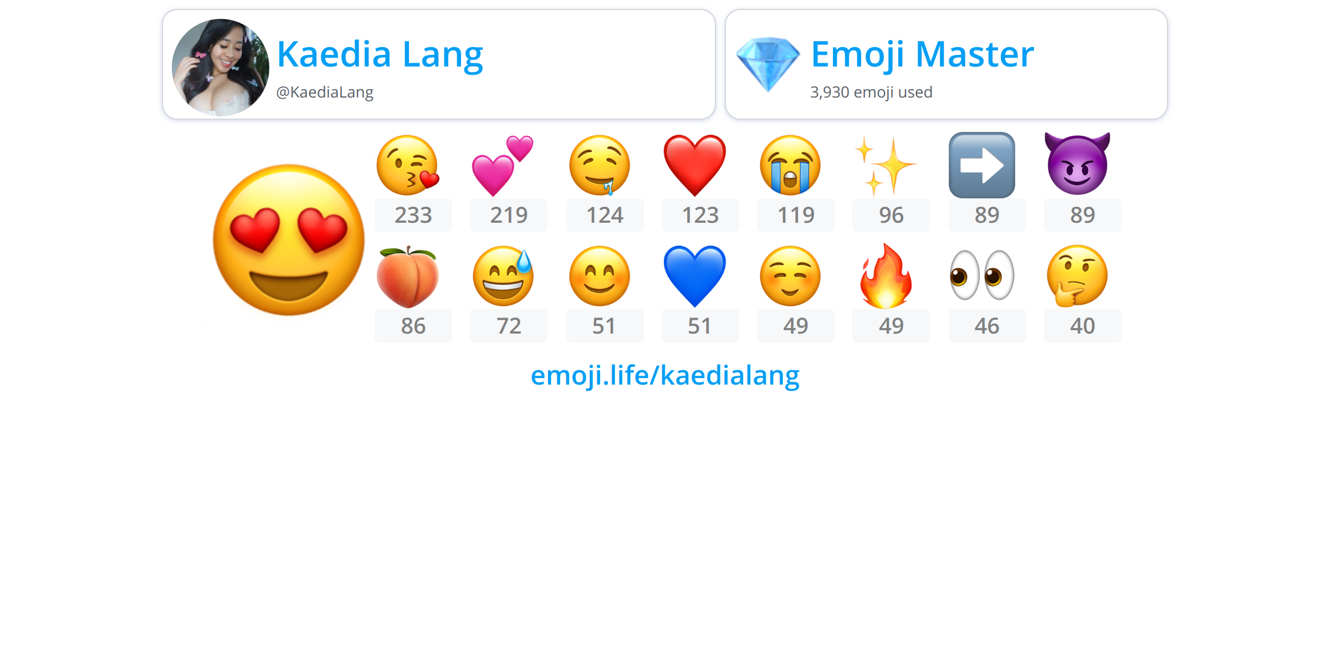The height and width of the screenshot is (665, 1330).
Task: Click the Kaedia Lang name heading
Action: (380, 54)
